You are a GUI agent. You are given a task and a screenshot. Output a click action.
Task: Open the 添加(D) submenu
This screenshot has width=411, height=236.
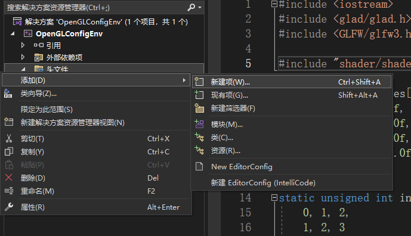coord(95,80)
